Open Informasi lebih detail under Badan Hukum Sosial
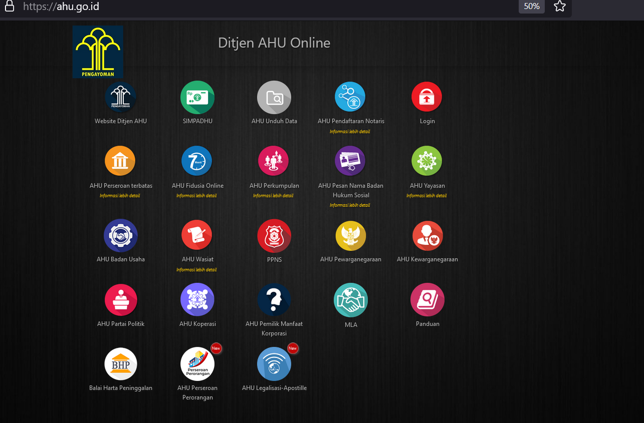Viewport: 644px width, 423px height. [350, 205]
